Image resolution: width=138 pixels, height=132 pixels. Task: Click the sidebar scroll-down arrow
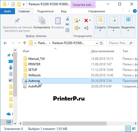(x=15, y=123)
